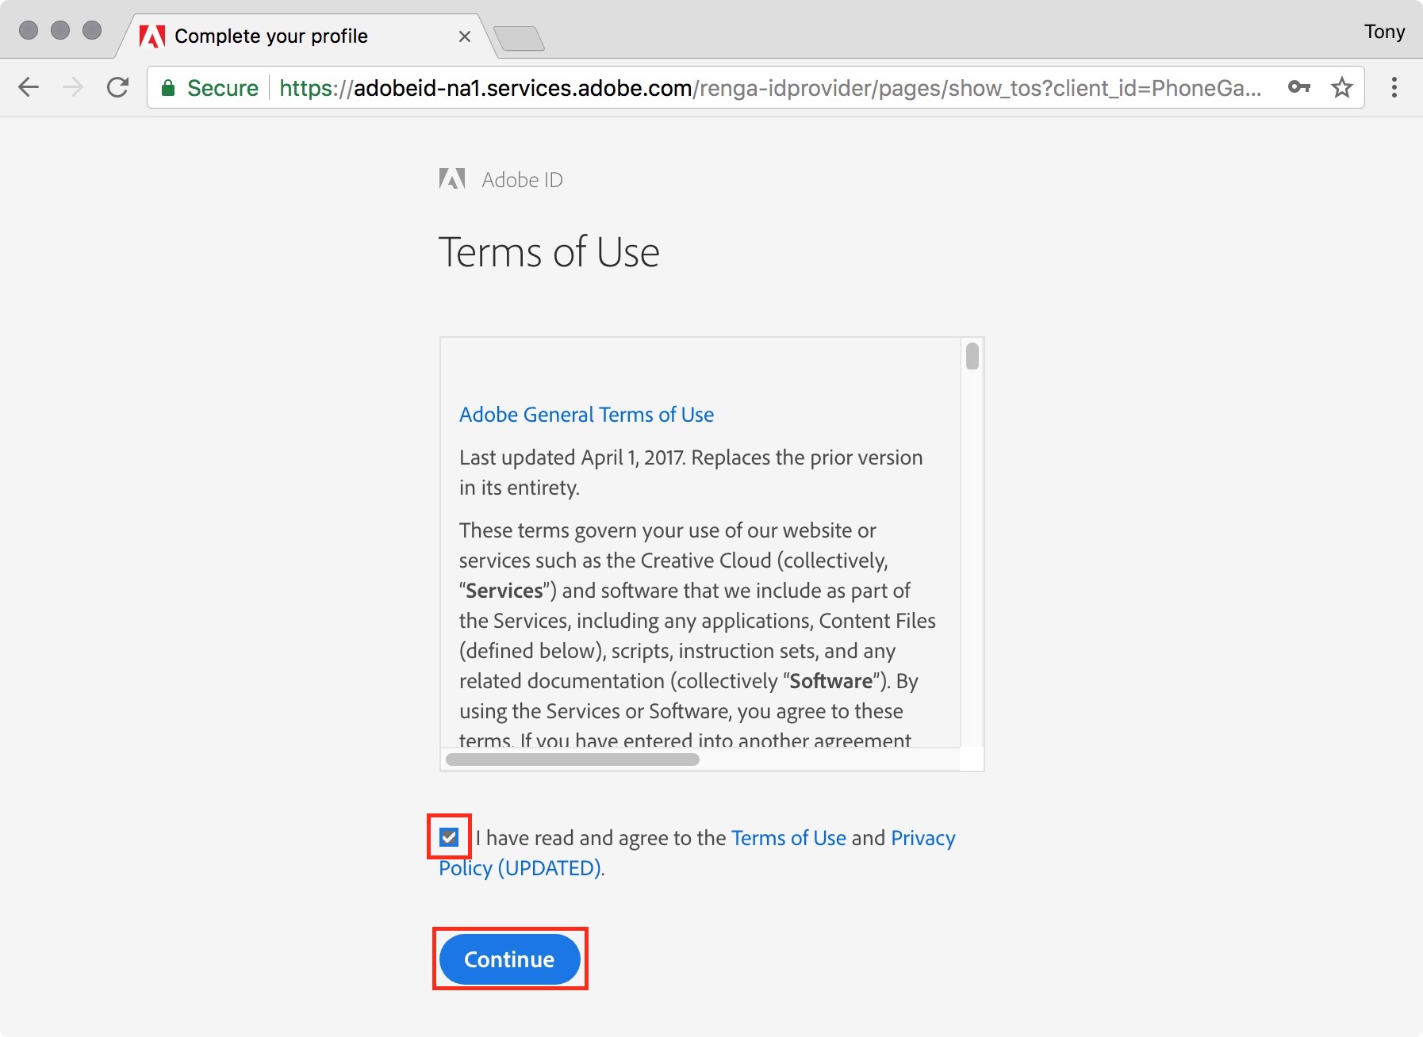Click the vertical scrollbar thumb in terms box
Image resolution: width=1423 pixels, height=1037 pixels.
point(972,356)
